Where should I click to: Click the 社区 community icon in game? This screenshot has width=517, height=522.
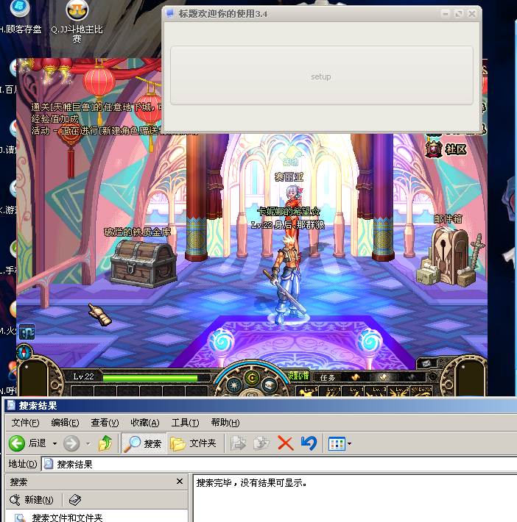click(x=446, y=149)
